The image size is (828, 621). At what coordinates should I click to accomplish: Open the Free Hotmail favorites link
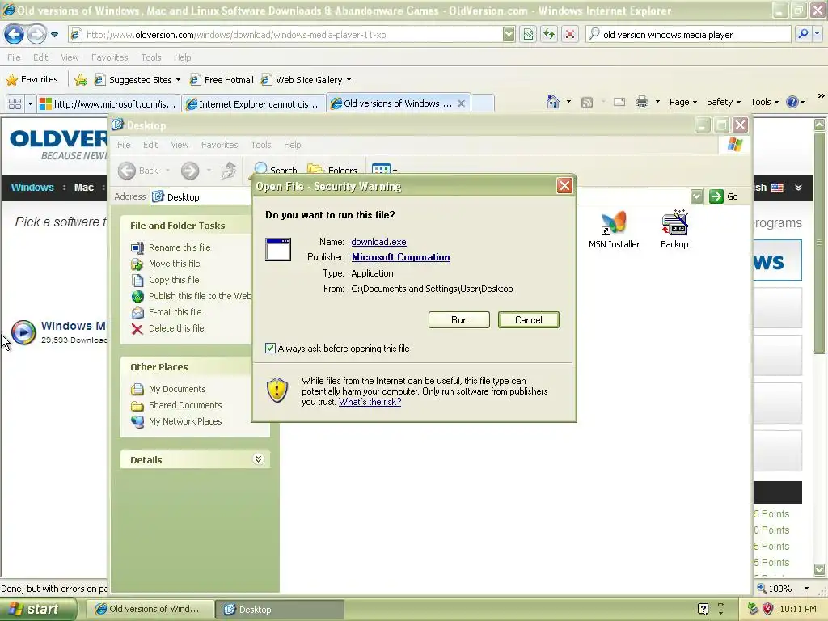(222, 80)
